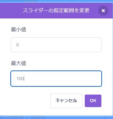
Task: Focus the 最大値 input field
Action: tap(56, 79)
